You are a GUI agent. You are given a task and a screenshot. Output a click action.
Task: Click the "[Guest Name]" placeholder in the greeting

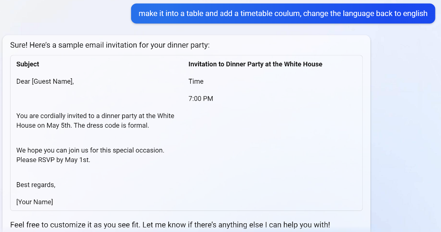click(52, 81)
